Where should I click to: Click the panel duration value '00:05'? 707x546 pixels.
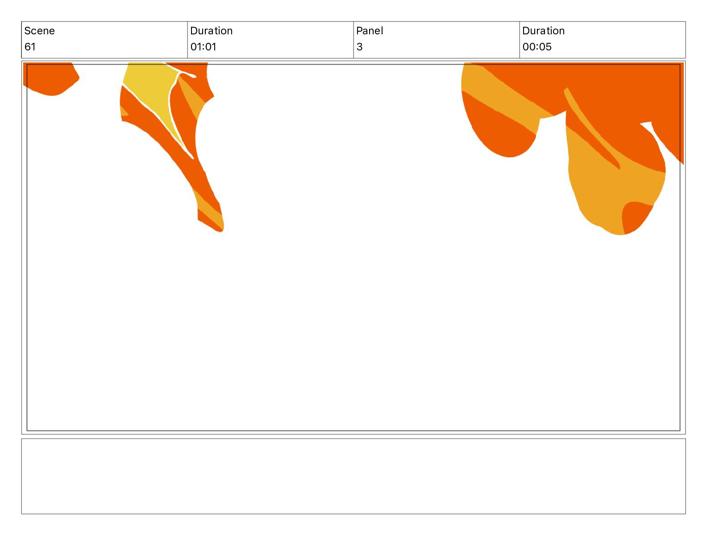[537, 47]
